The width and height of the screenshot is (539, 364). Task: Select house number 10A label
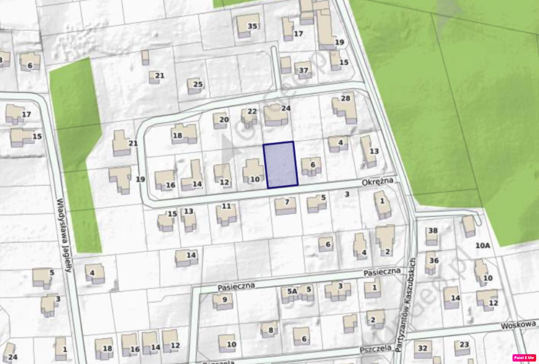coord(483,246)
